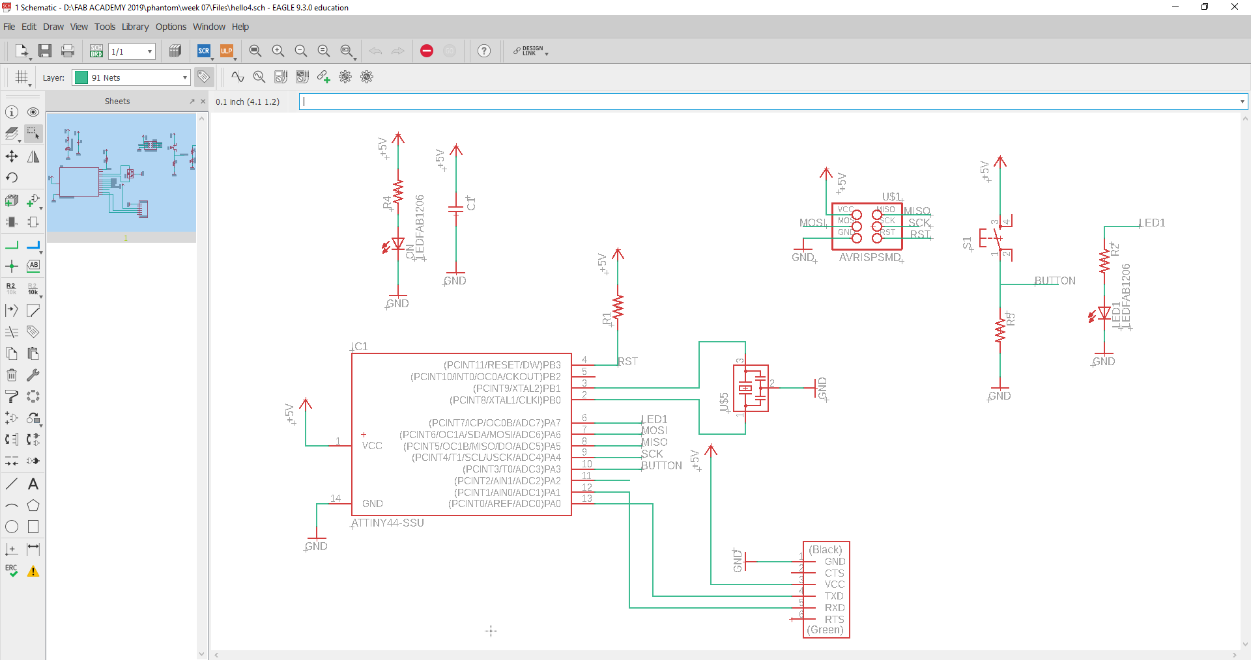Open the Tools menu
The width and height of the screenshot is (1251, 660).
(x=105, y=27)
